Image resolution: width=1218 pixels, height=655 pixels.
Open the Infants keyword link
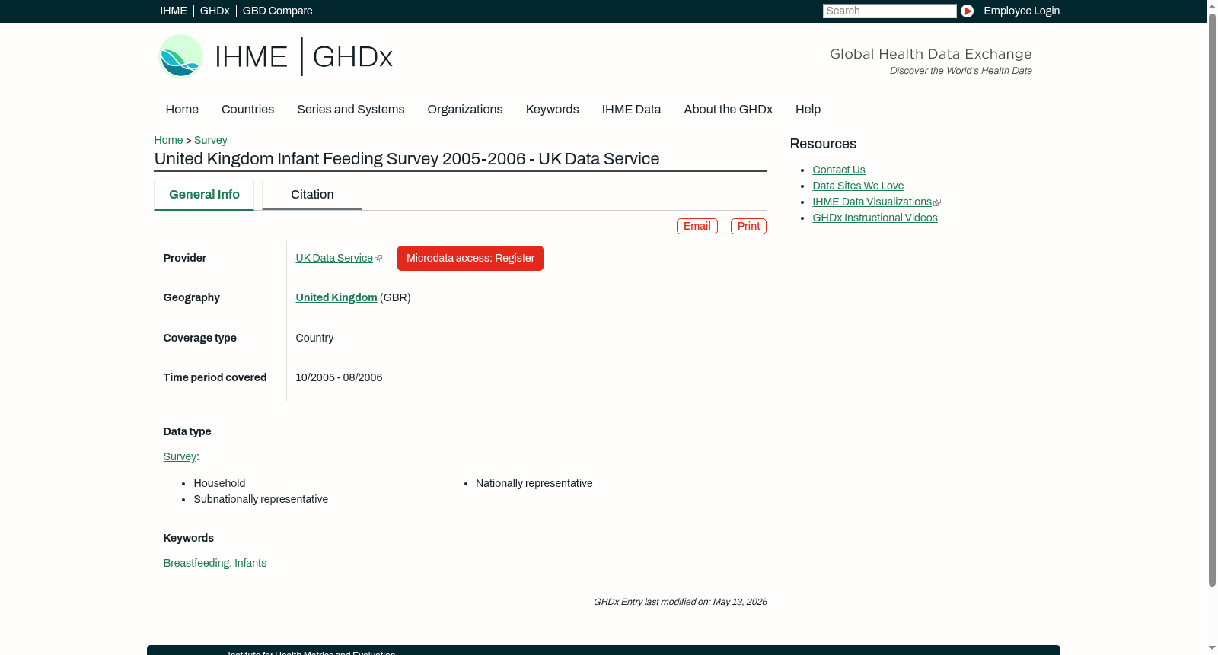click(250, 563)
